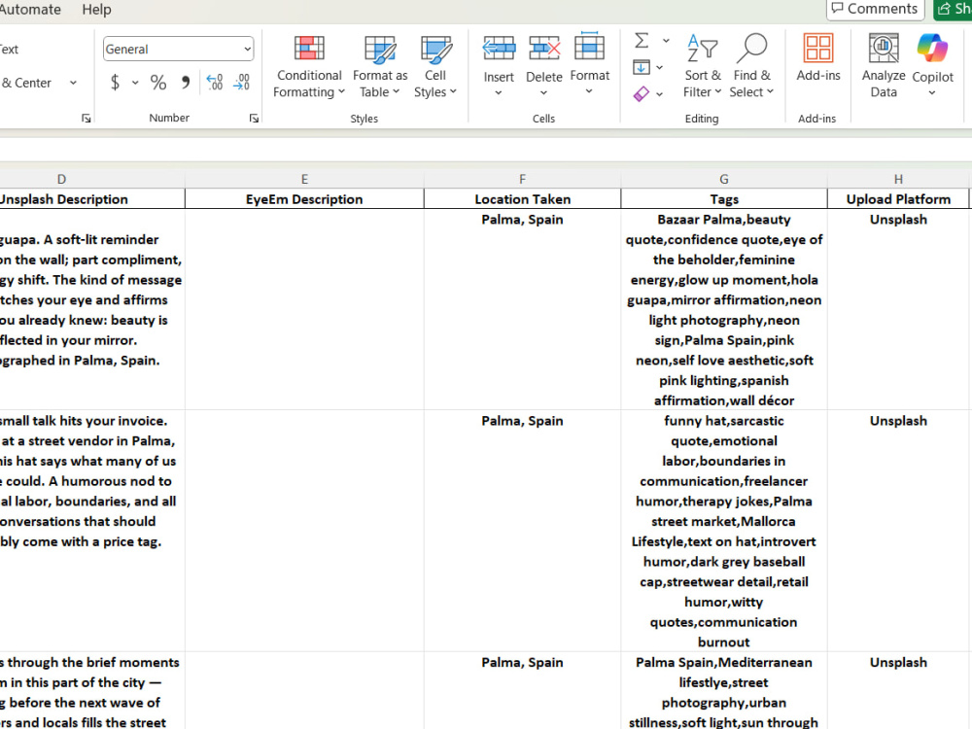Select column E header
This screenshot has height=729, width=972.
click(x=304, y=179)
